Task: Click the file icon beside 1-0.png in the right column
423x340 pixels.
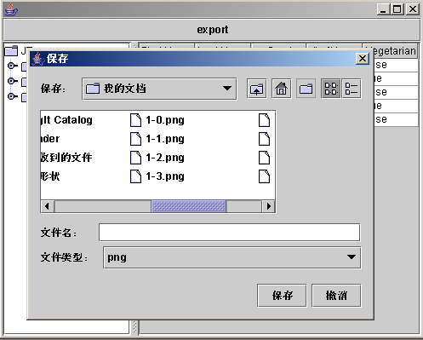Action: click(x=264, y=120)
